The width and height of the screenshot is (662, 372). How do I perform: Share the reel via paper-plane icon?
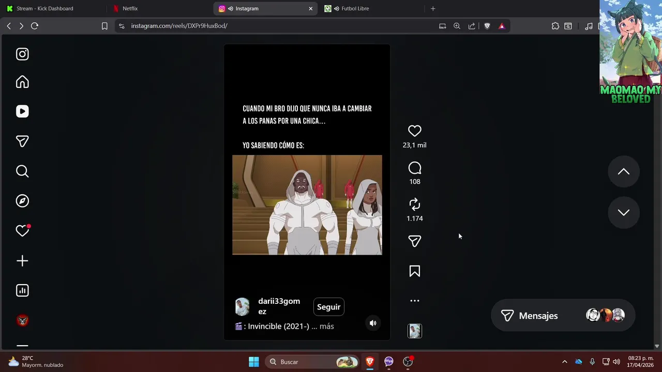415,241
